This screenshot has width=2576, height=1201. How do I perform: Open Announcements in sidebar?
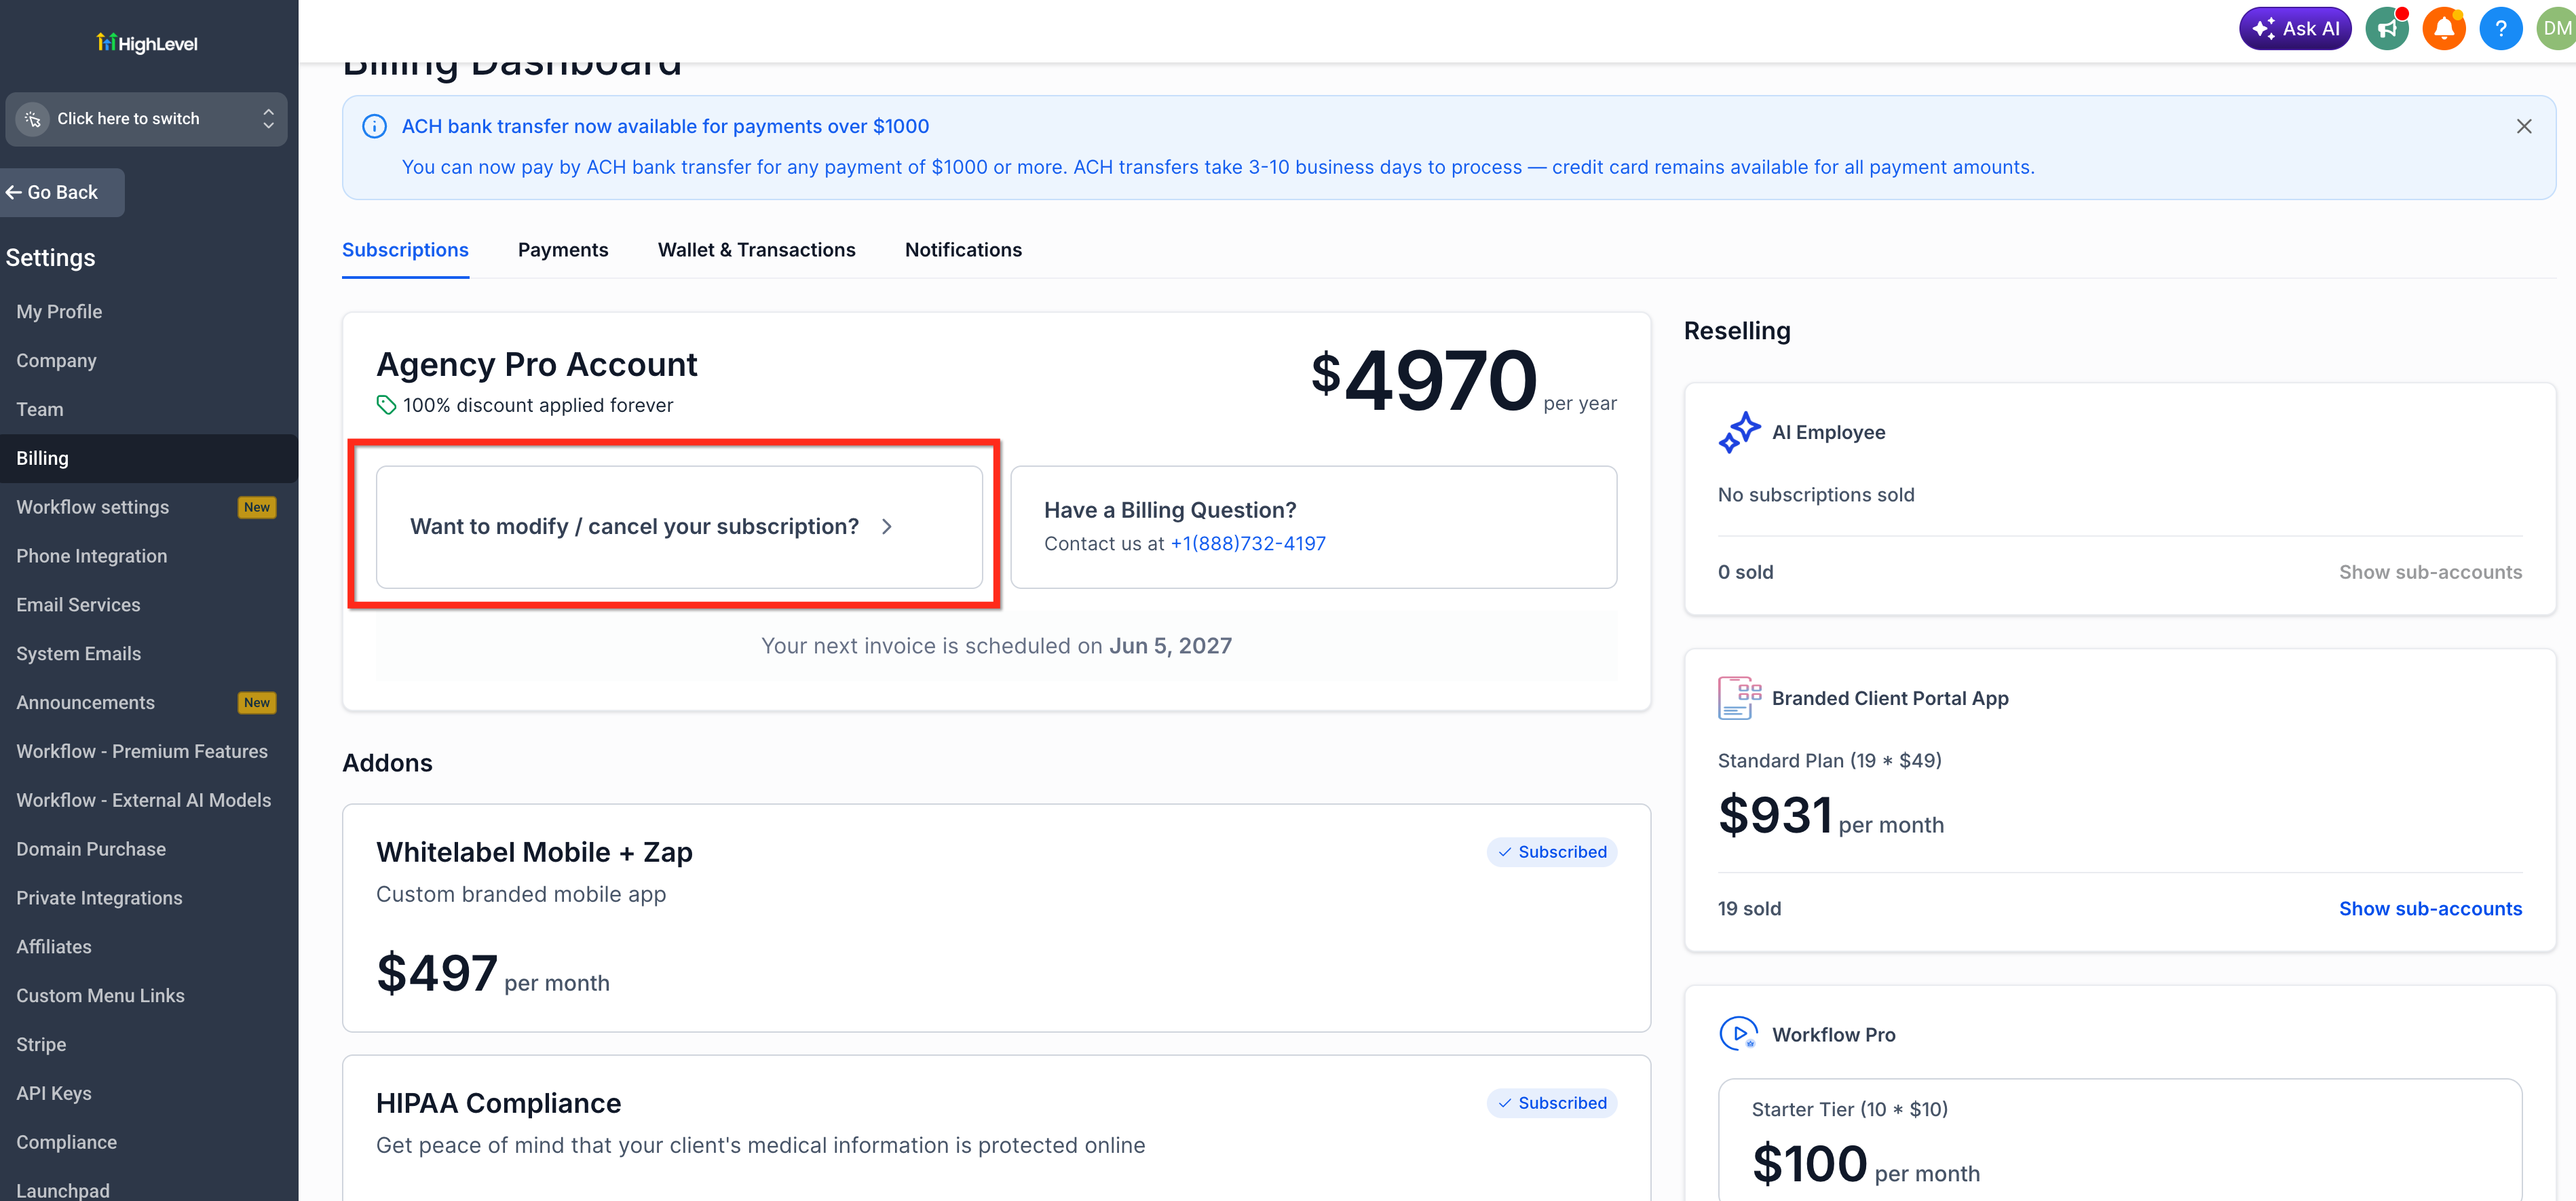[85, 703]
